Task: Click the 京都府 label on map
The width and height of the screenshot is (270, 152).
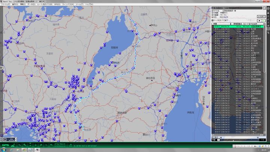Action: pyautogui.click(x=50, y=54)
